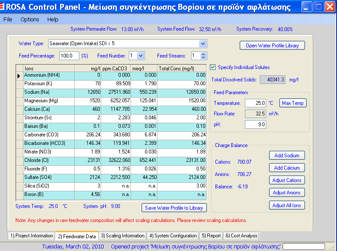
Task: Click Adjust All Ions button
Action: point(287,205)
